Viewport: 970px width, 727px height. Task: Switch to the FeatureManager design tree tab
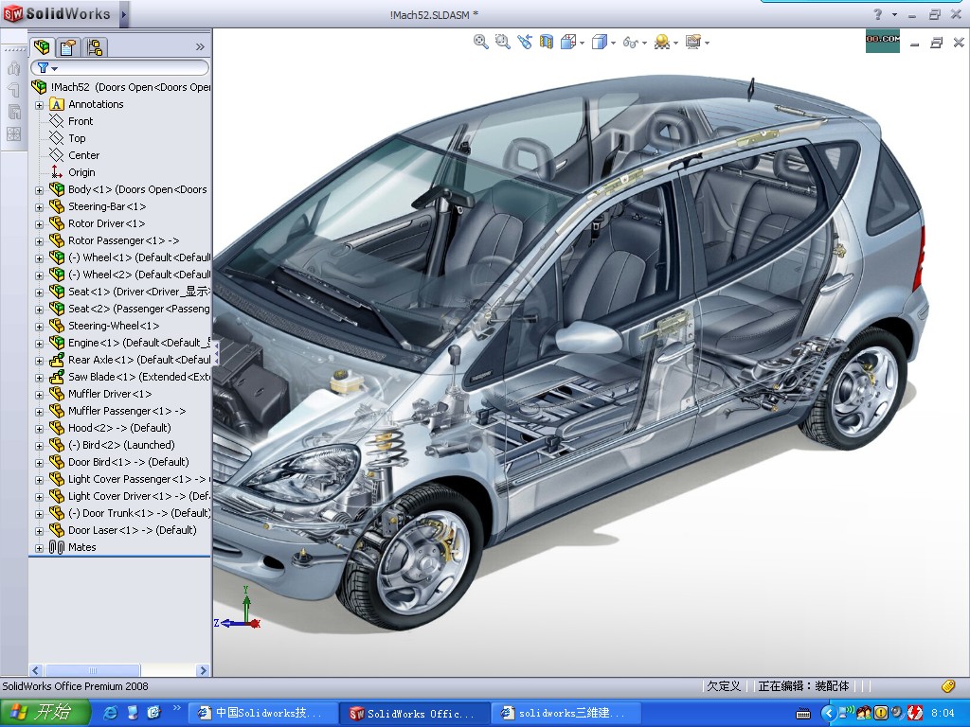point(42,47)
